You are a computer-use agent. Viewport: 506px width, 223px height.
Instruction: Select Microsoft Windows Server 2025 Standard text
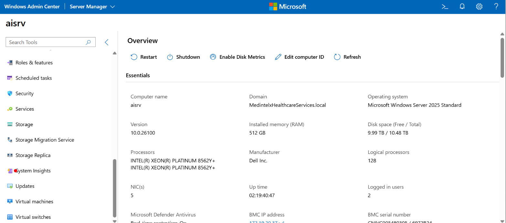[x=415, y=105]
